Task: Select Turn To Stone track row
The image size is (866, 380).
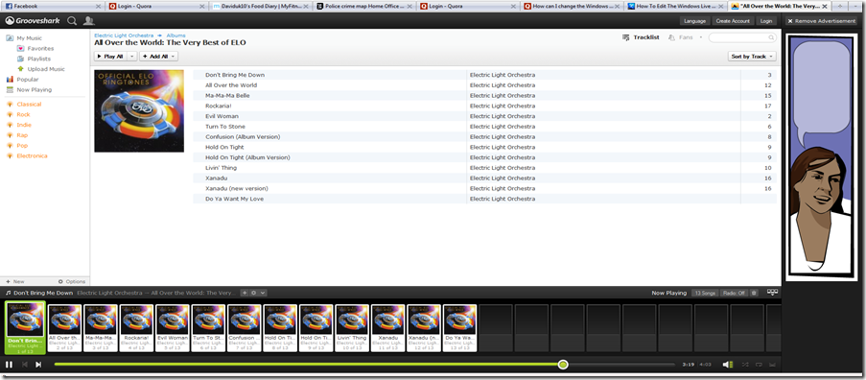Action: pos(484,127)
